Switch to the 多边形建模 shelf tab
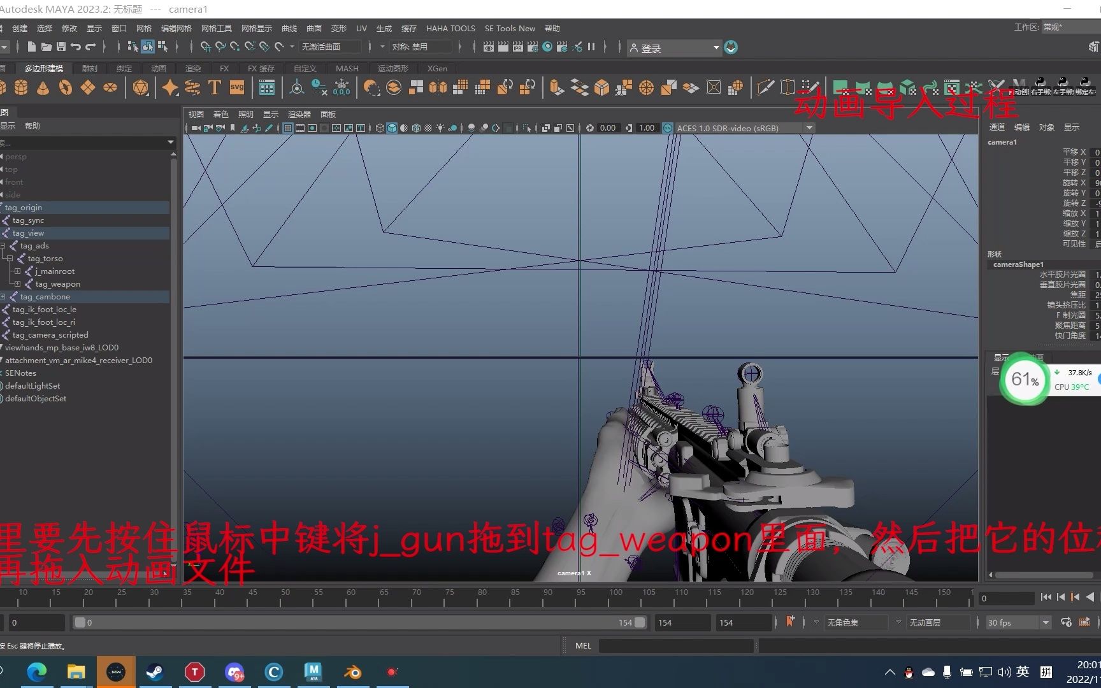 click(x=43, y=68)
